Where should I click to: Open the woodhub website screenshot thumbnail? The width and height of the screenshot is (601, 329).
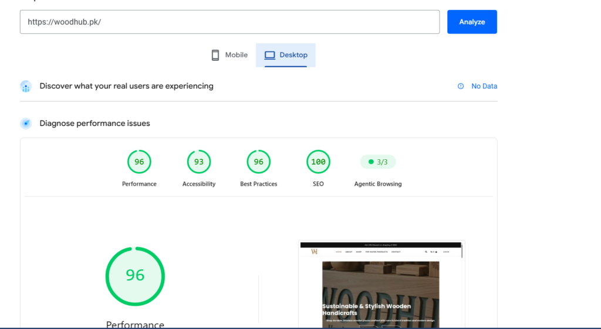(x=381, y=285)
